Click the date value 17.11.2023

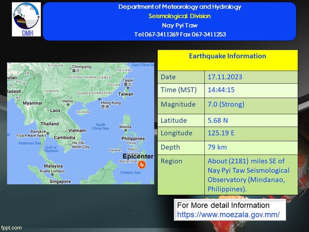225,77
